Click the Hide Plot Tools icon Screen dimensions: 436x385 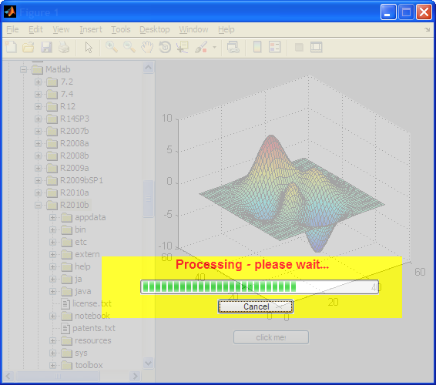coord(299,47)
